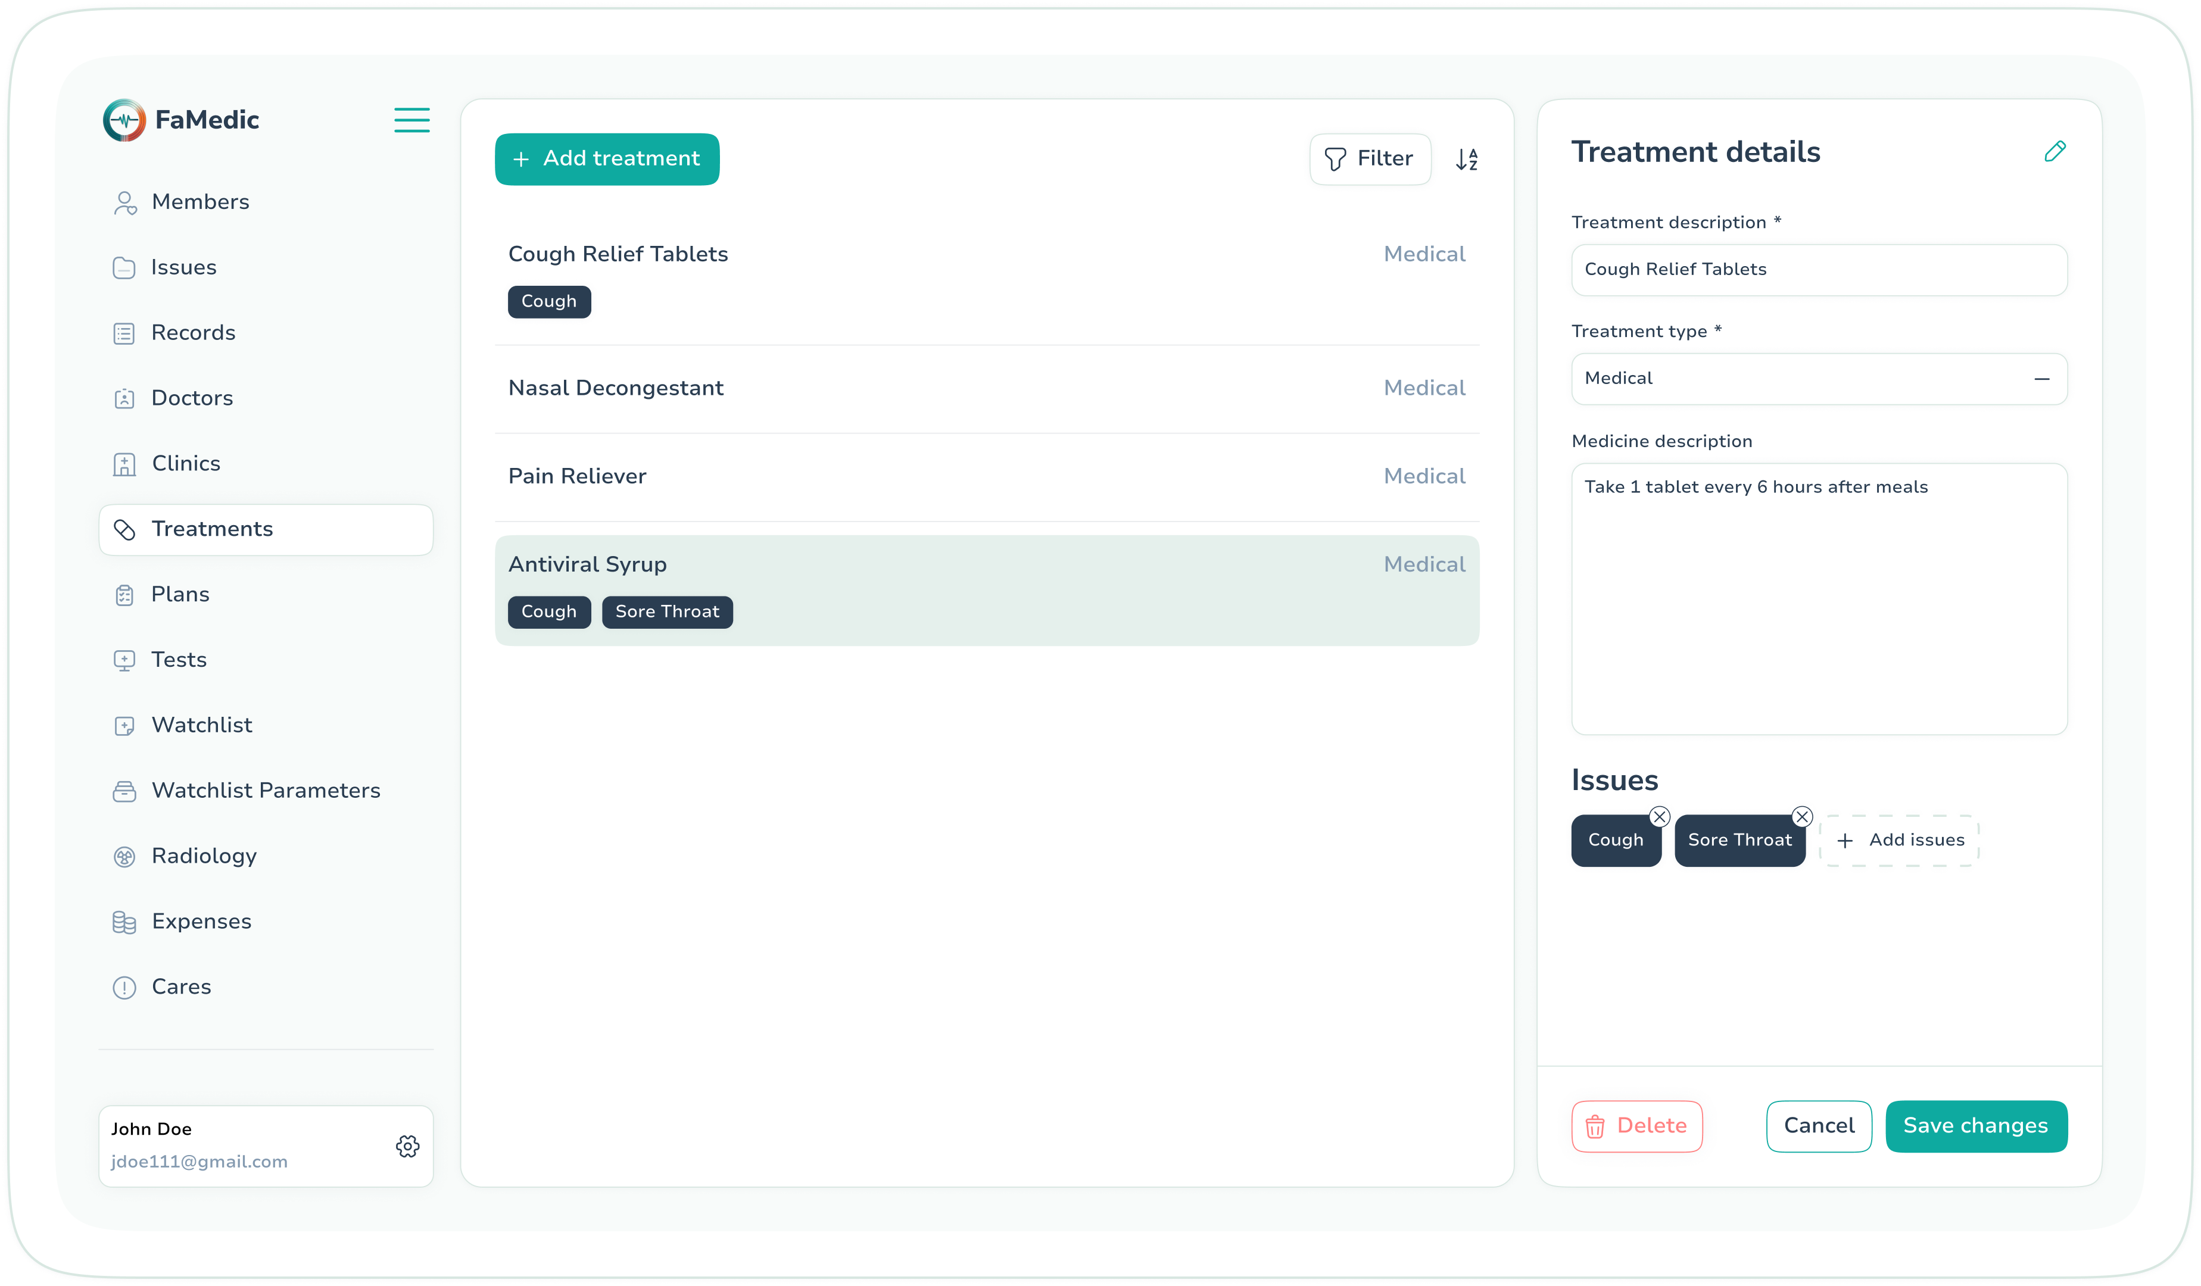Click the John Doe user name
Screen dimensions: 2201x1286
click(x=151, y=1130)
